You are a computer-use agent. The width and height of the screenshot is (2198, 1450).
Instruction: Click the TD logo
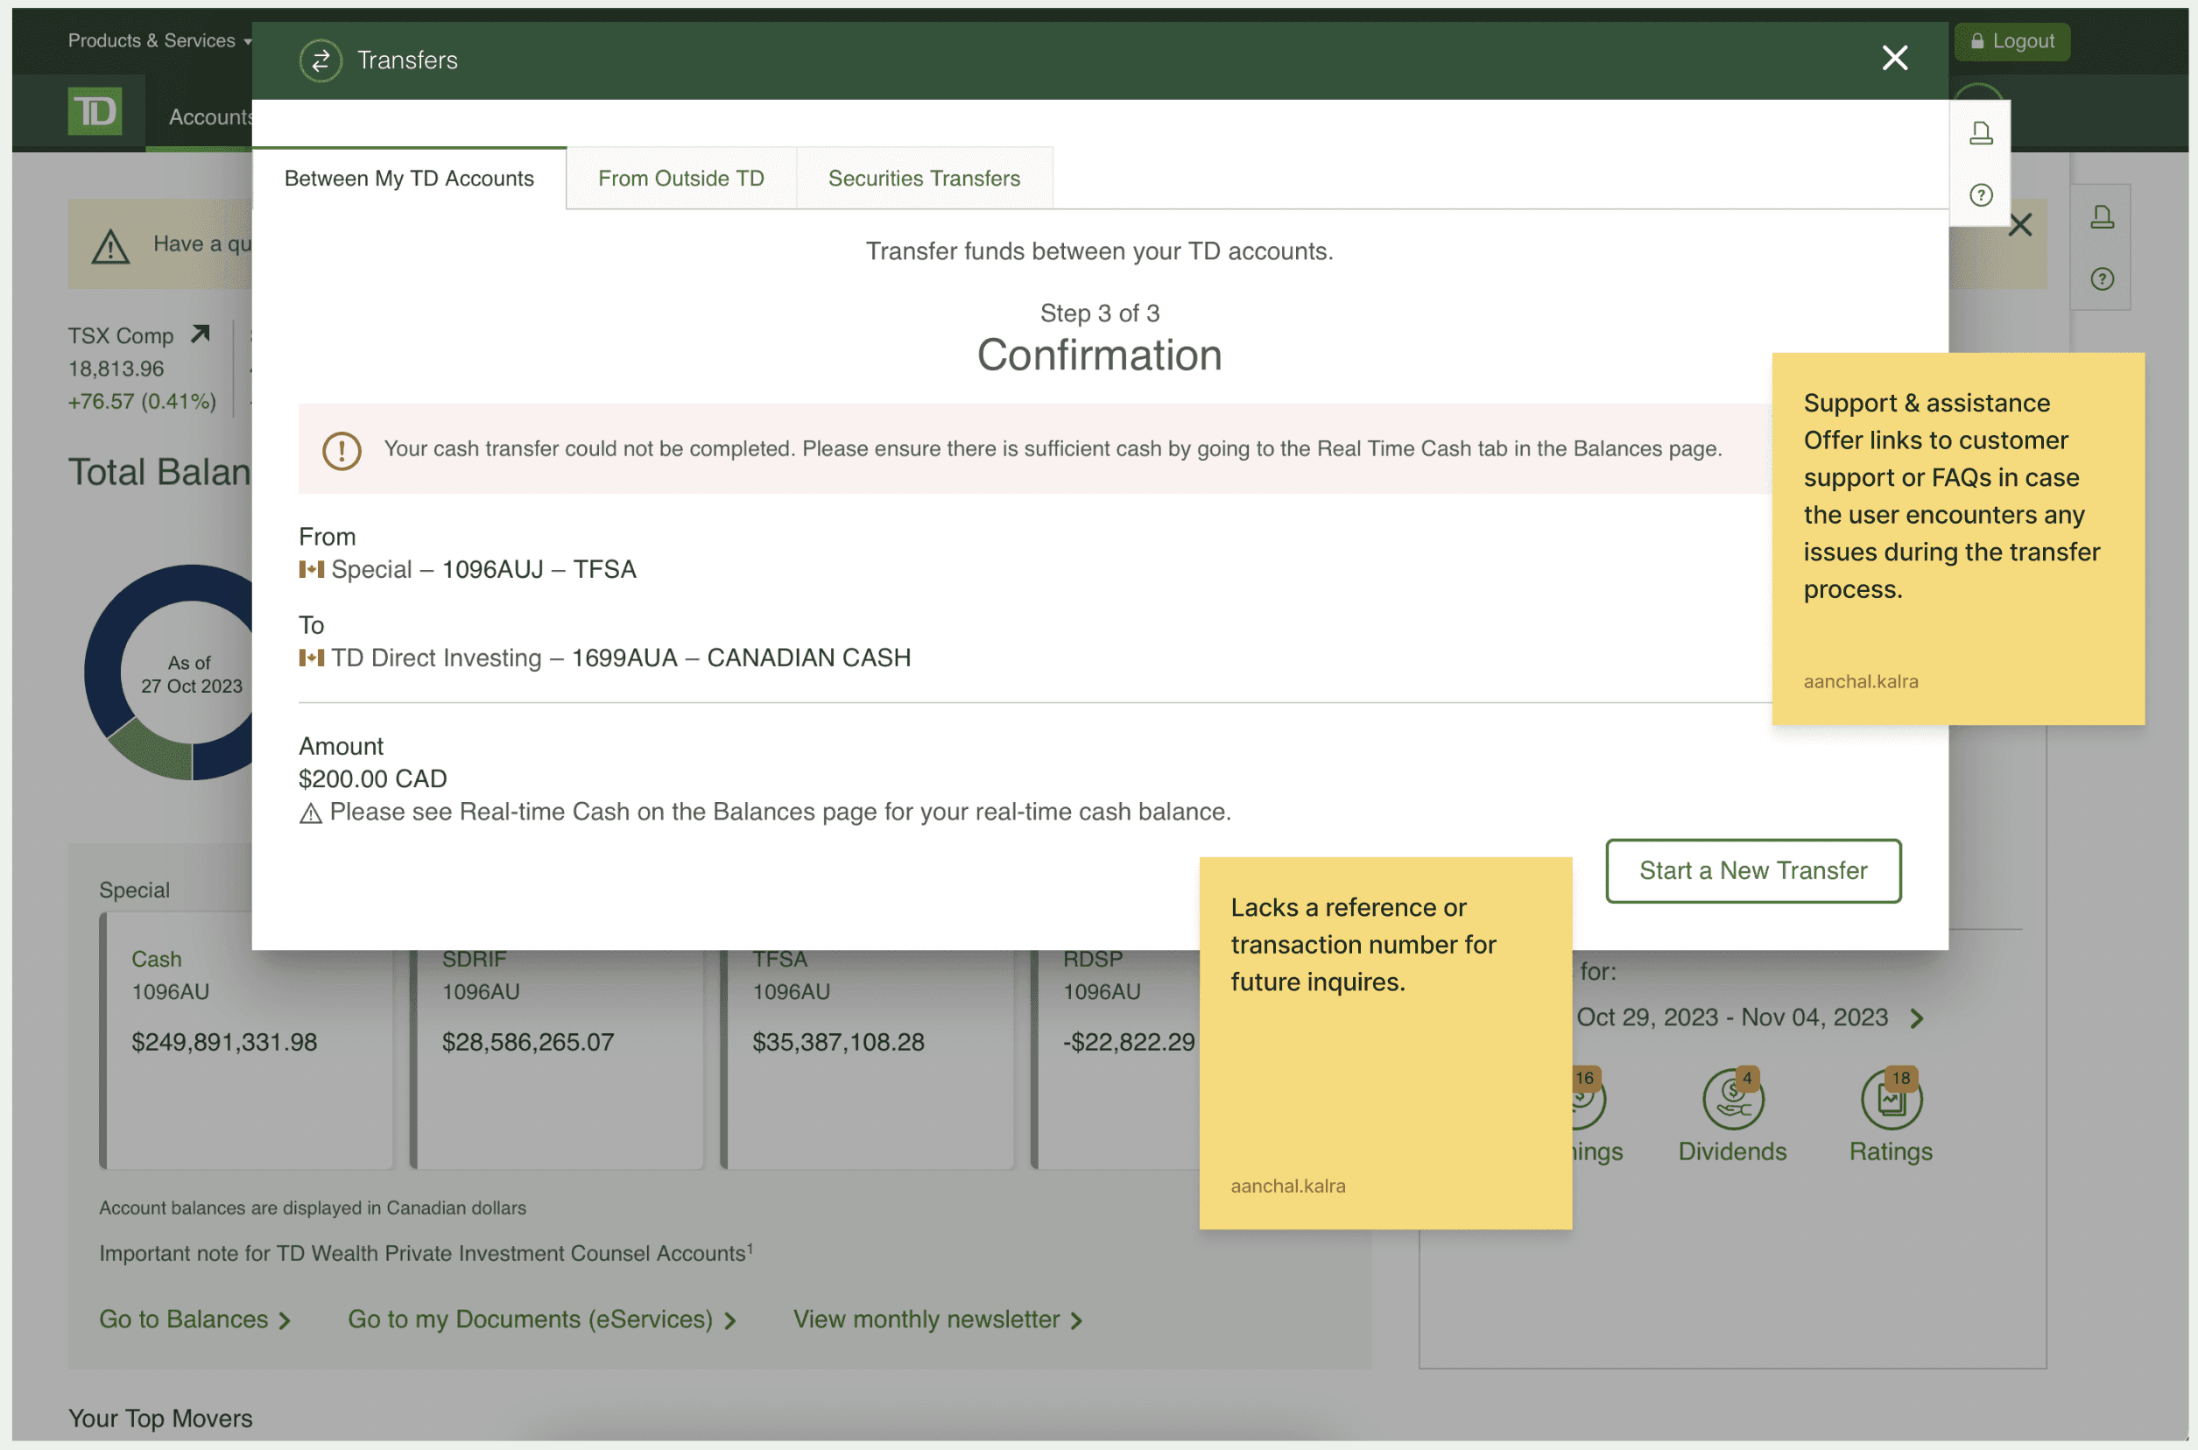[x=95, y=112]
